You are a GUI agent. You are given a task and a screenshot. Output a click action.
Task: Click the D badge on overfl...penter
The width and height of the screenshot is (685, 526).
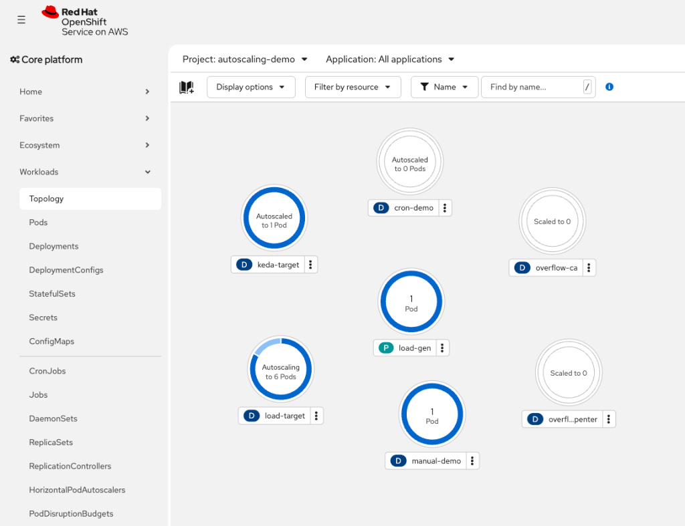[x=535, y=419]
